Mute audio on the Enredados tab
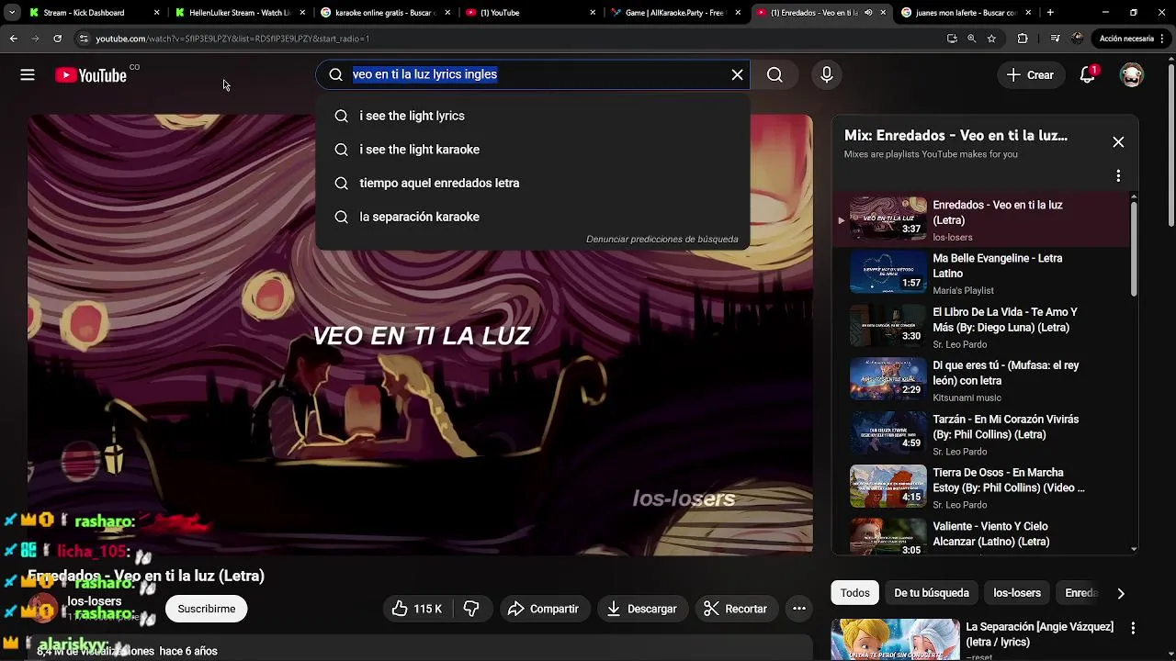 [x=868, y=13]
